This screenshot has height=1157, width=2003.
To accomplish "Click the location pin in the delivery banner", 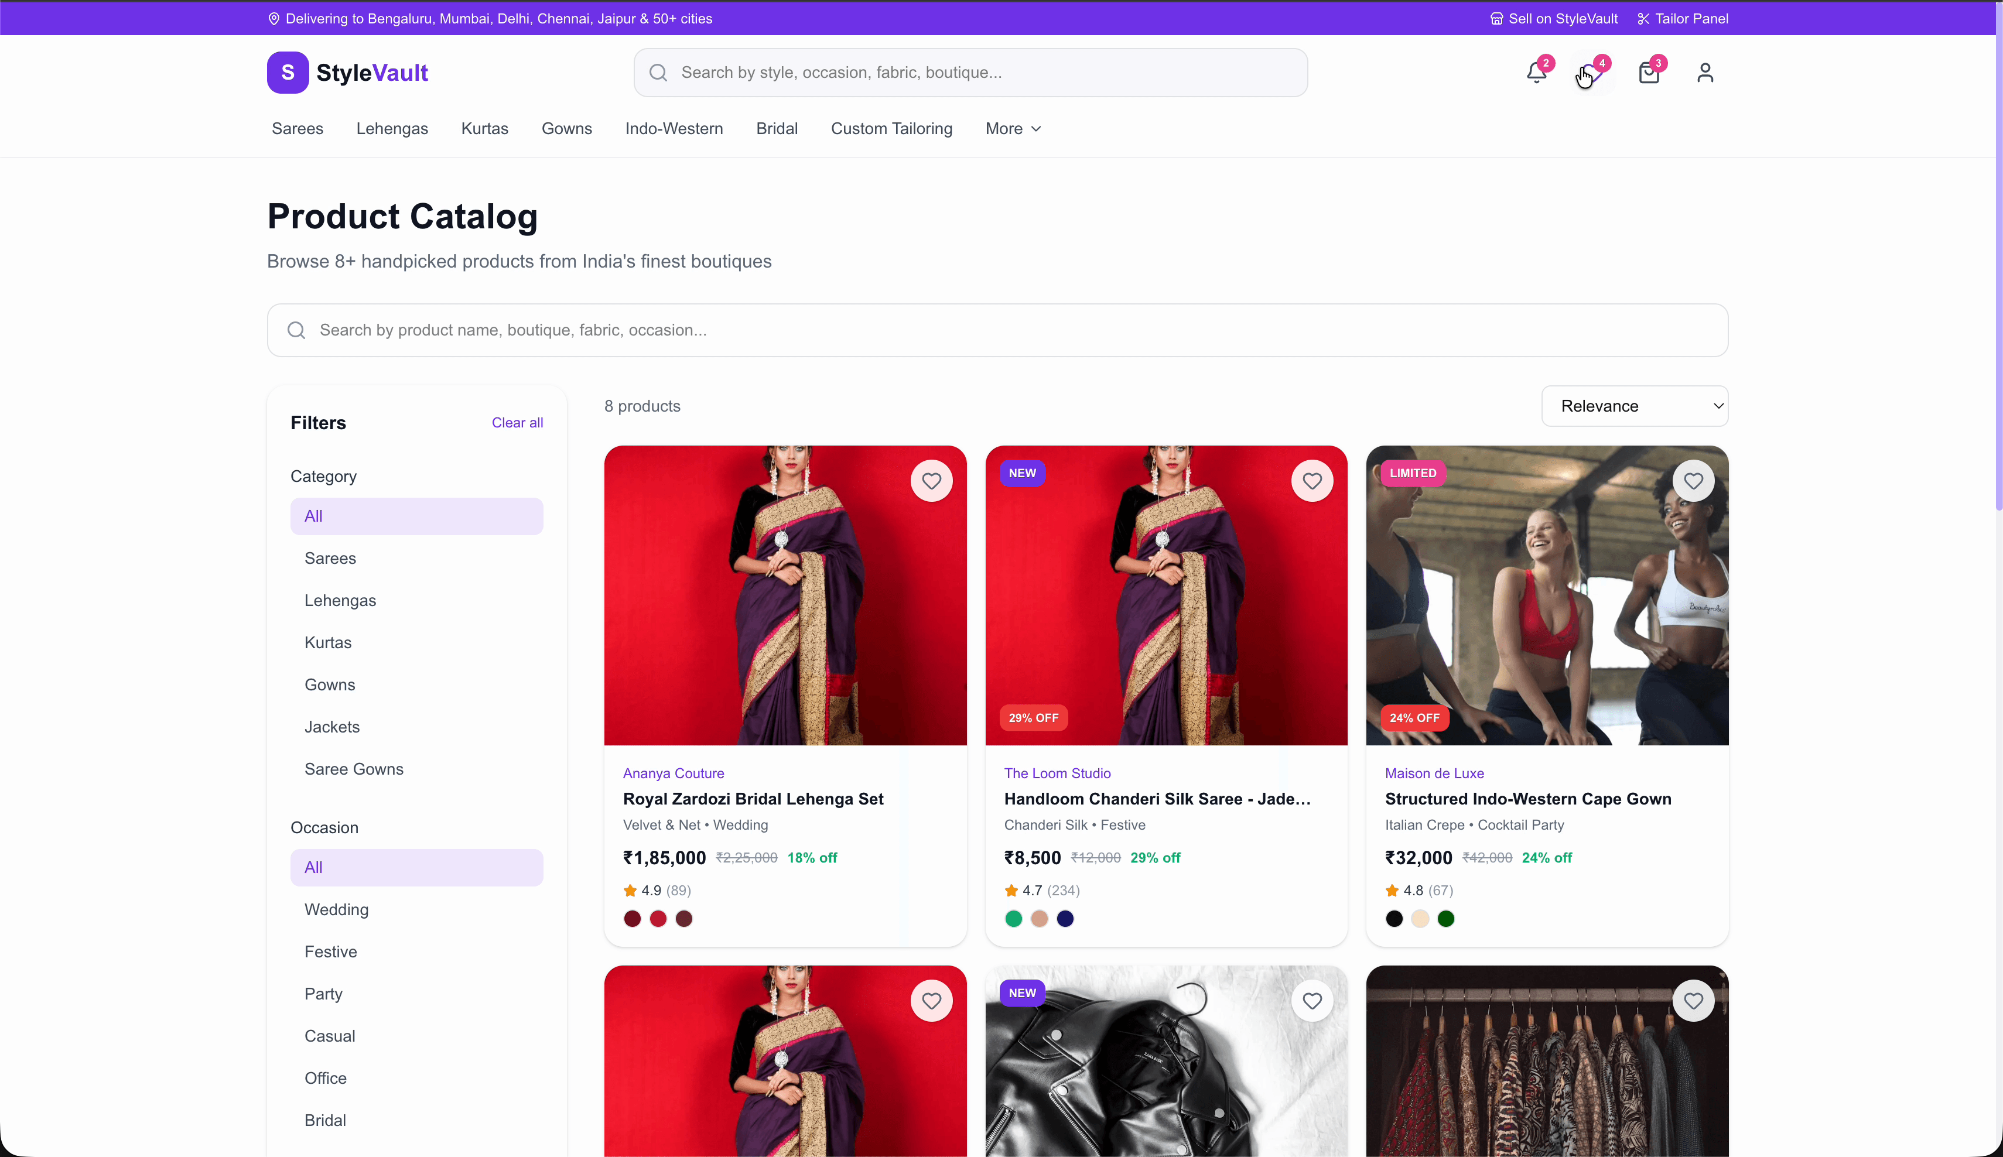I will coord(274,18).
